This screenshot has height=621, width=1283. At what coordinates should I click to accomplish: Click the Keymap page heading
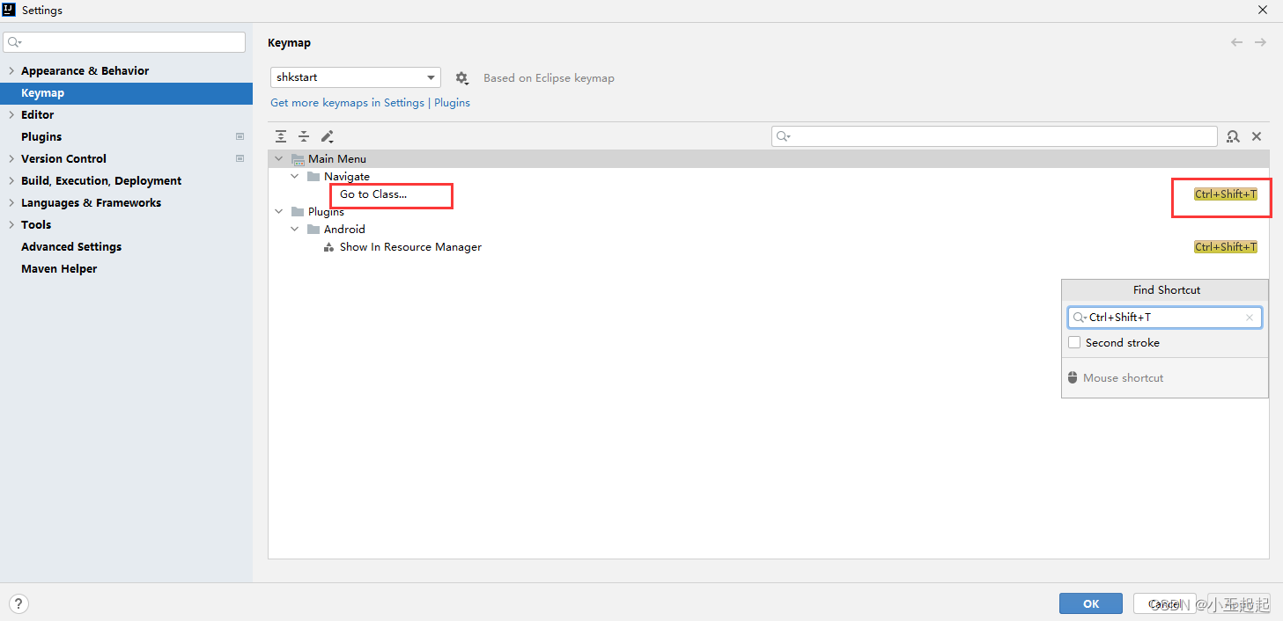coord(289,42)
